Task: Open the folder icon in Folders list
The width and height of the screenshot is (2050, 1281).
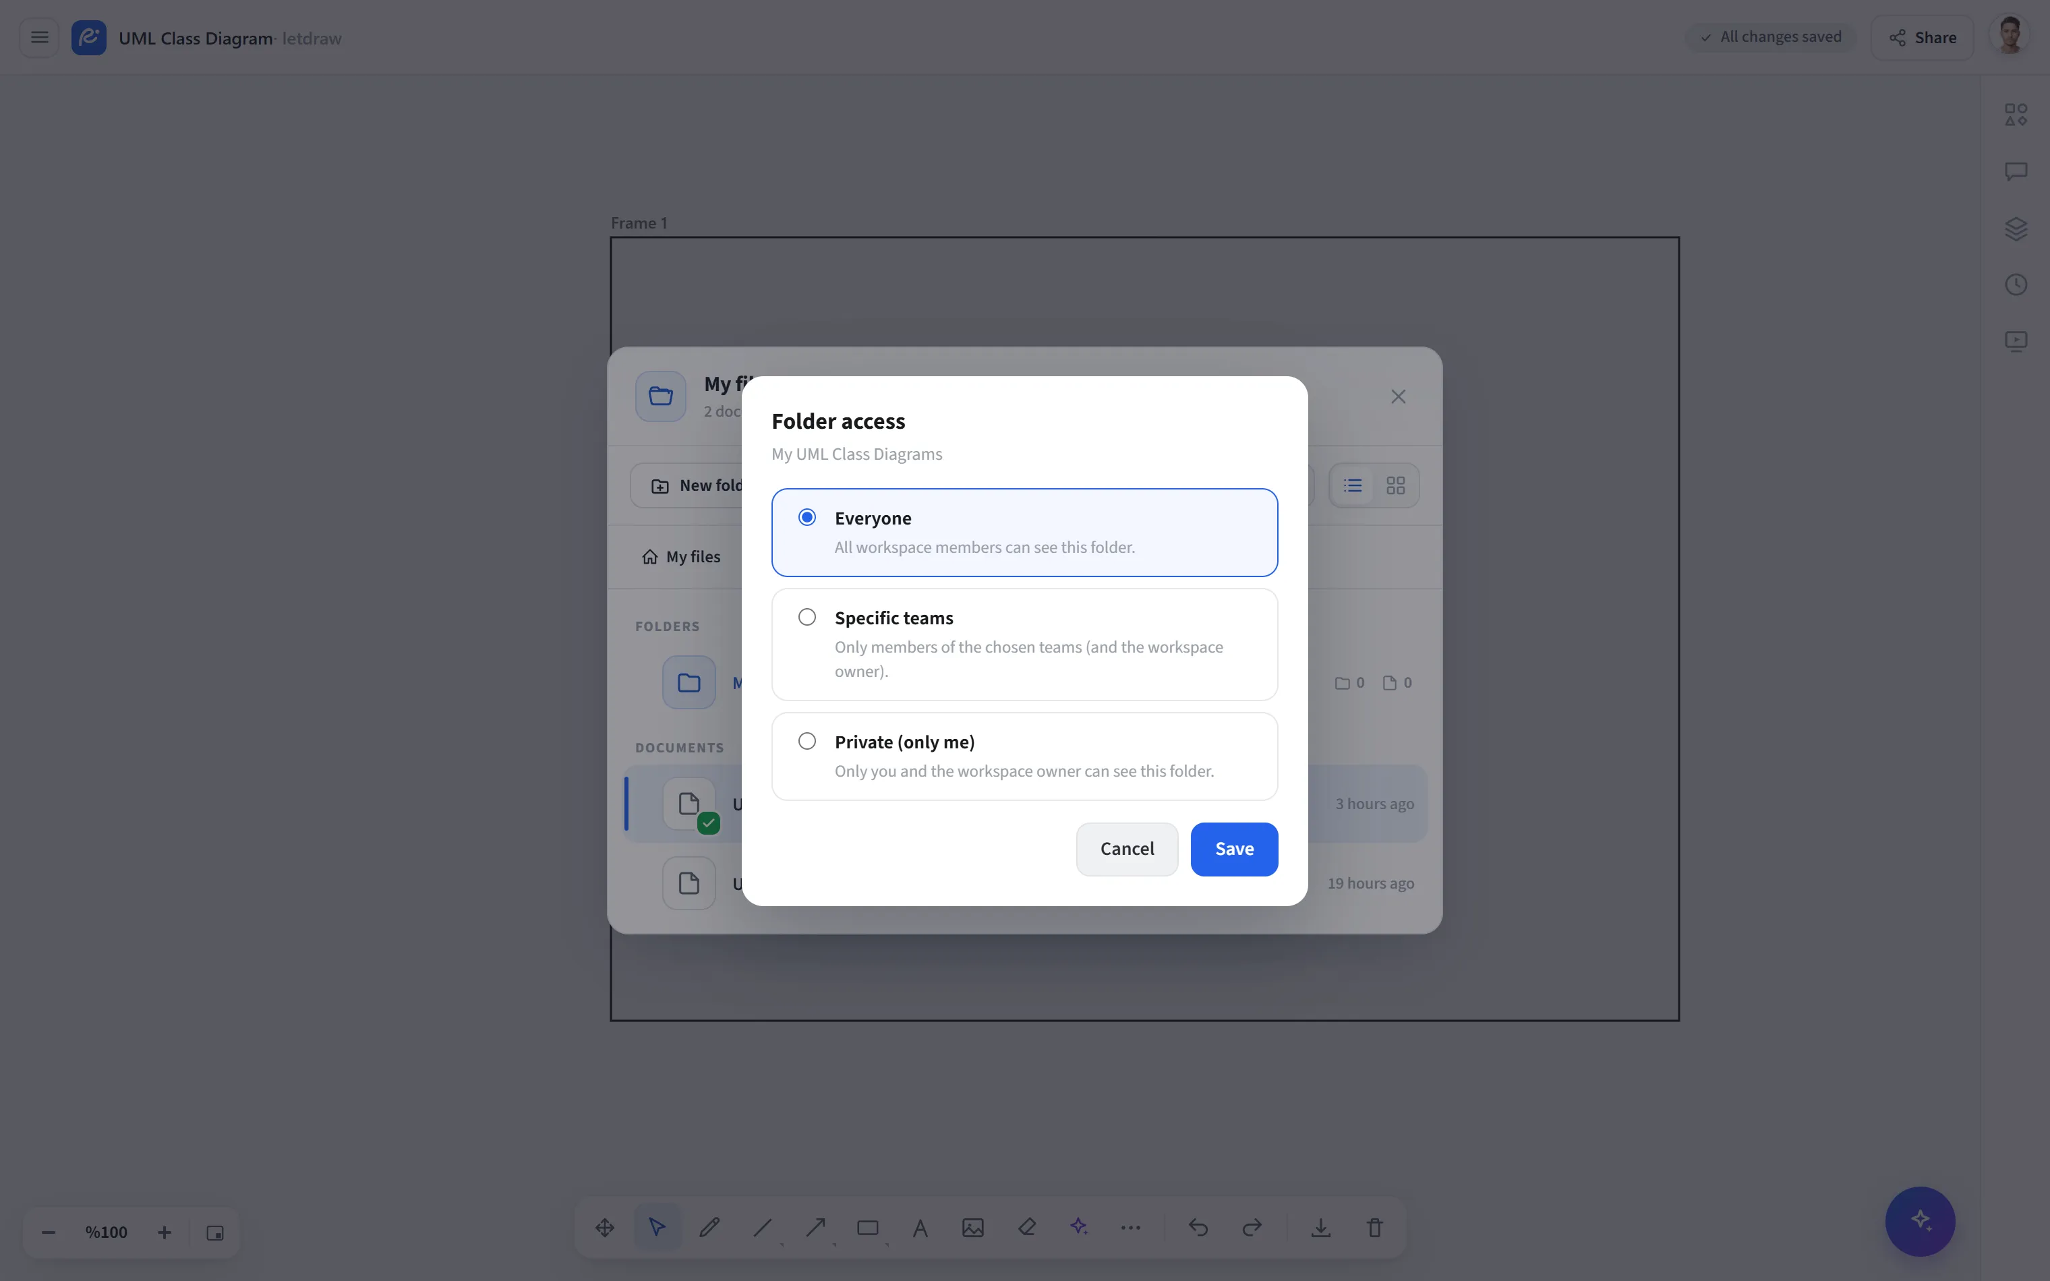Action: tap(689, 682)
